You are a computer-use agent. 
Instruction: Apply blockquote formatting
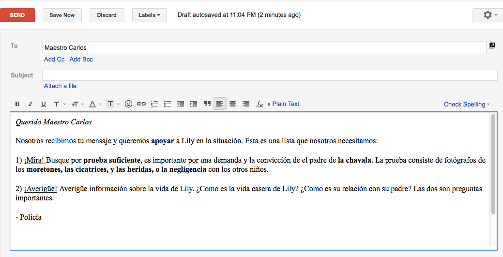click(207, 104)
